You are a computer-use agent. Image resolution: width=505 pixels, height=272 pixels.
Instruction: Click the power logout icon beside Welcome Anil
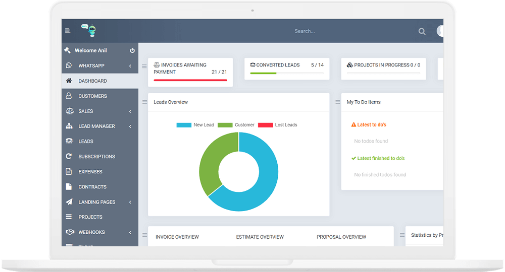click(x=132, y=50)
